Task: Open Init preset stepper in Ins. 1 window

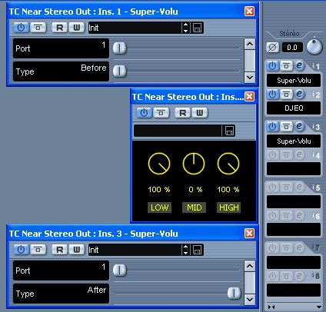Action: pyautogui.click(x=185, y=28)
